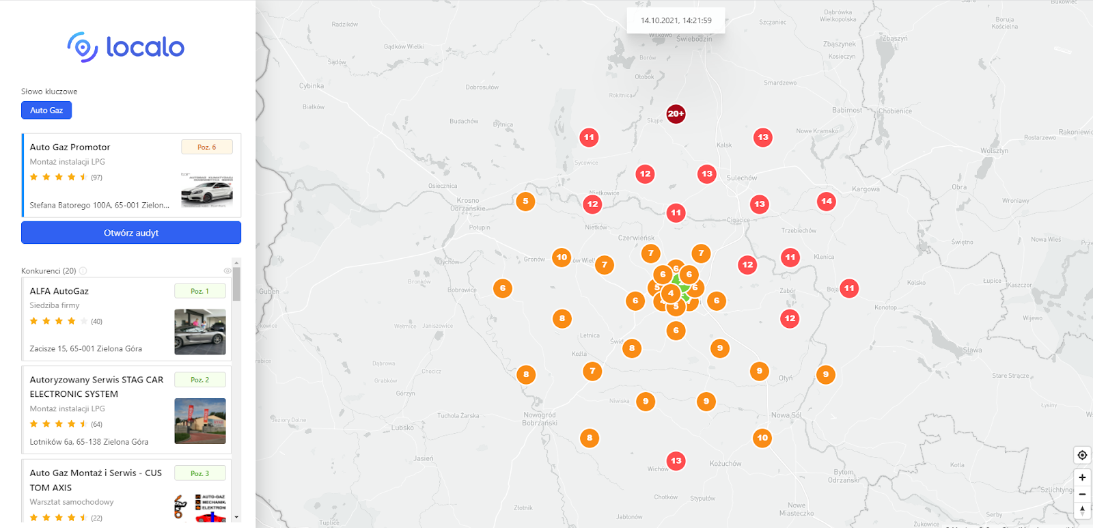Image resolution: width=1093 pixels, height=528 pixels.
Task: Click the orange 10 marker near Nowa Sól
Action: tap(762, 438)
